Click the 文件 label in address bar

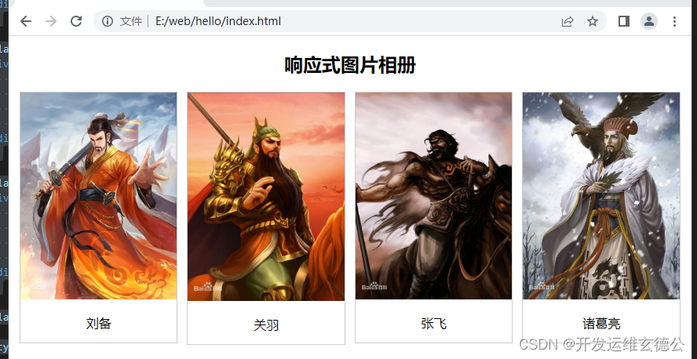(130, 21)
